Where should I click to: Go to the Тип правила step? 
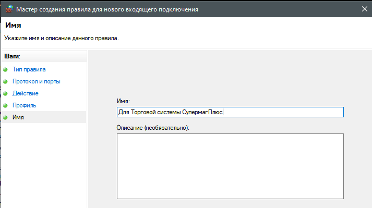coord(29,69)
